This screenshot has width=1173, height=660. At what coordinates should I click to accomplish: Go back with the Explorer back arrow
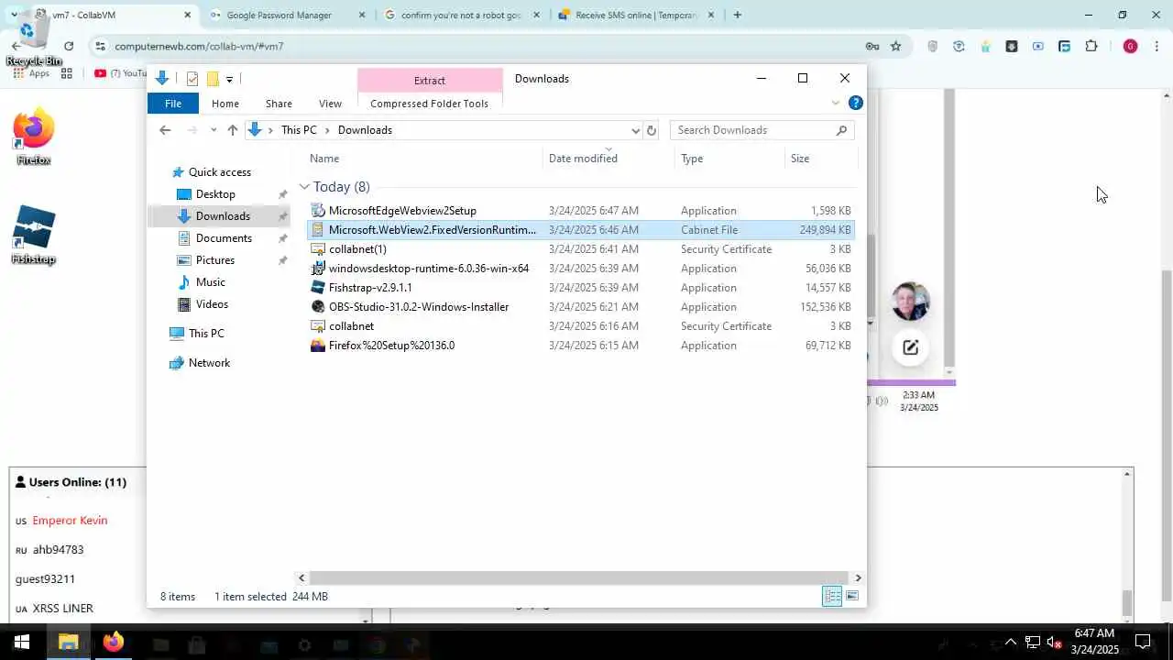pyautogui.click(x=165, y=130)
